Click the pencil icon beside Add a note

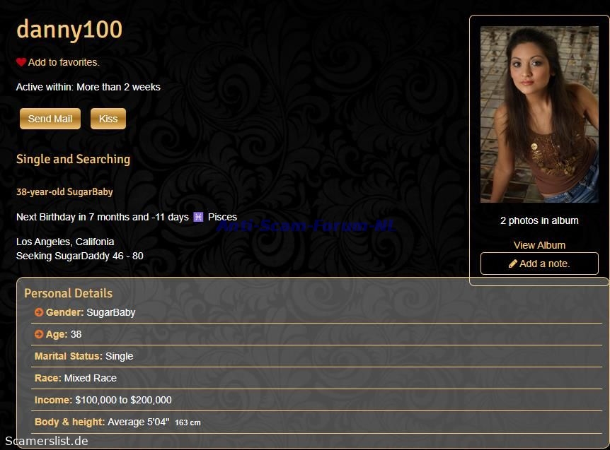pyautogui.click(x=513, y=264)
